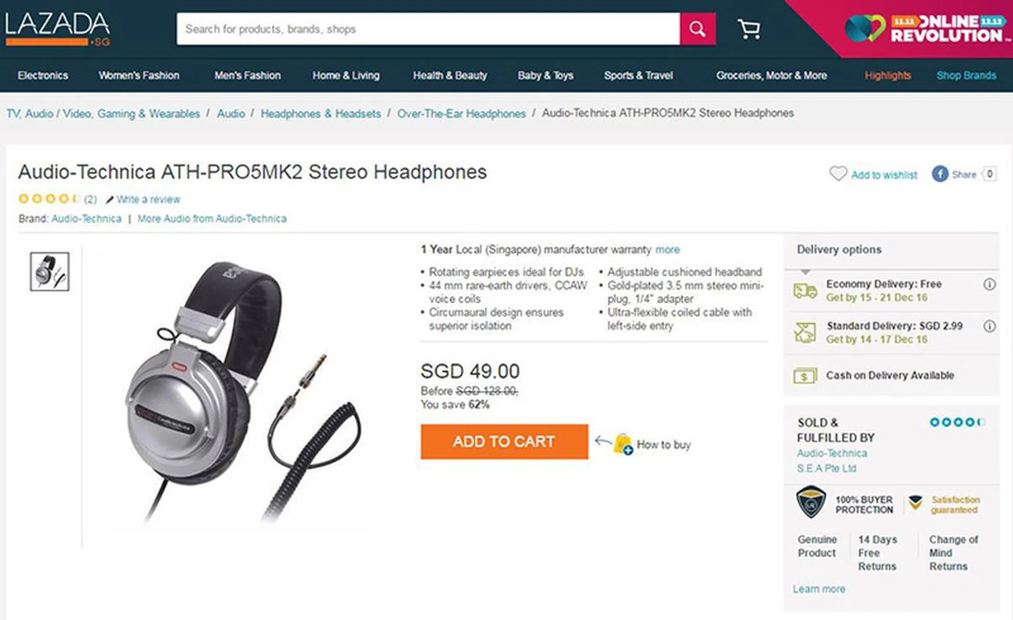Click the magnifying glass search button

click(x=697, y=29)
